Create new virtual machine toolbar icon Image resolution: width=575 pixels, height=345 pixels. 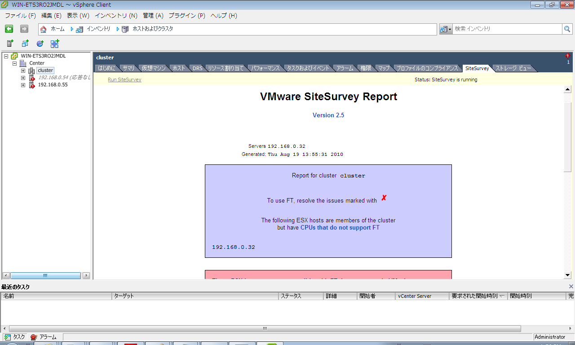coord(25,44)
